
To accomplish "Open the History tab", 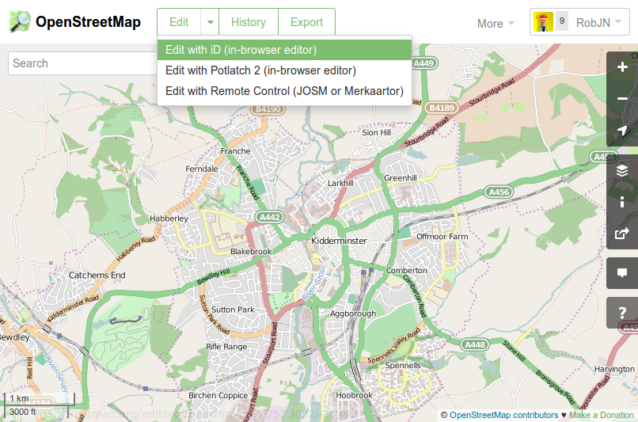I will 249,22.
